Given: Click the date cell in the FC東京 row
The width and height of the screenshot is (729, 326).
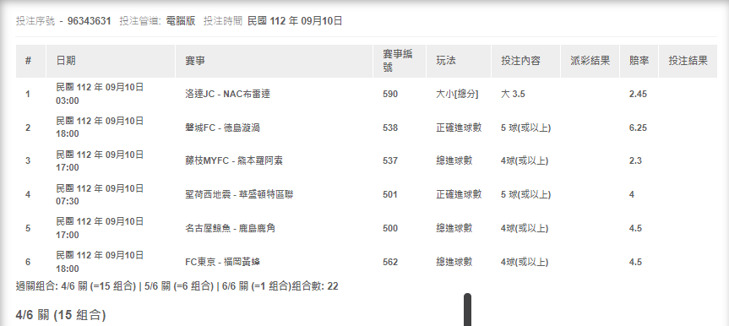Looking at the screenshot, I should coord(100,262).
